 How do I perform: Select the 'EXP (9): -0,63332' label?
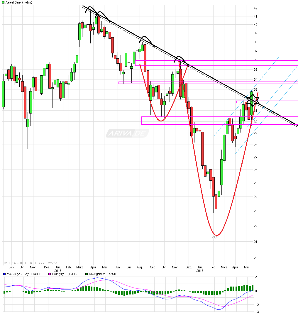click(x=65, y=274)
